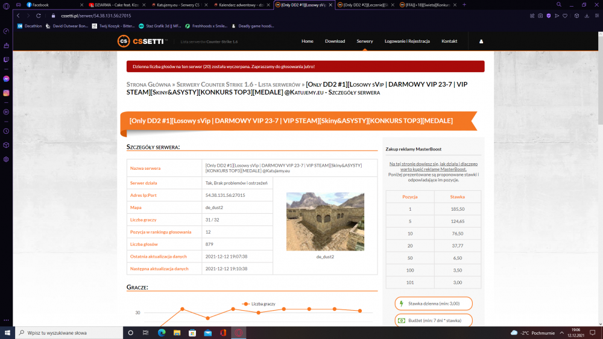This screenshot has height=339, width=603.
Task: Open Twitch panel in the sidebar
Action: pos(6,60)
